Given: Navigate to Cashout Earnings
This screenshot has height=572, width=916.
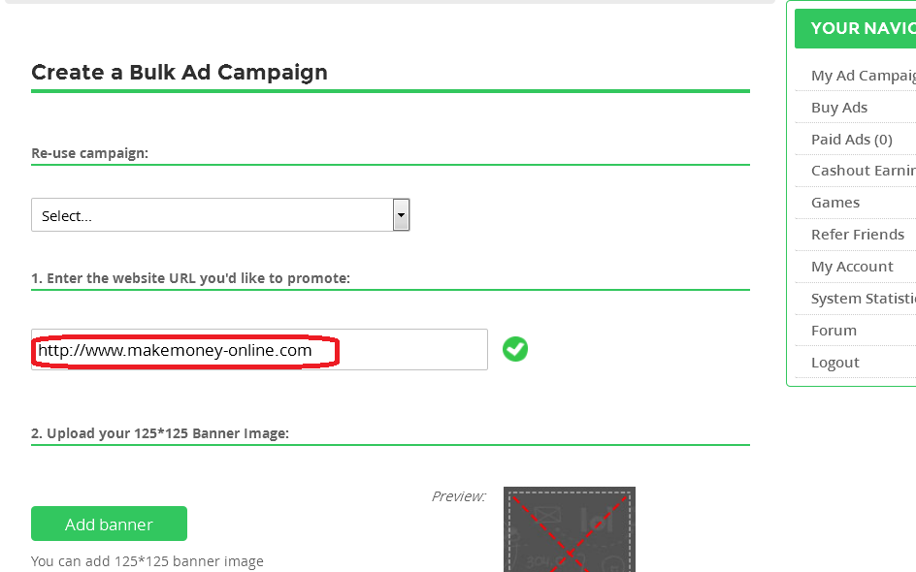Looking at the screenshot, I should pyautogui.click(x=863, y=171).
